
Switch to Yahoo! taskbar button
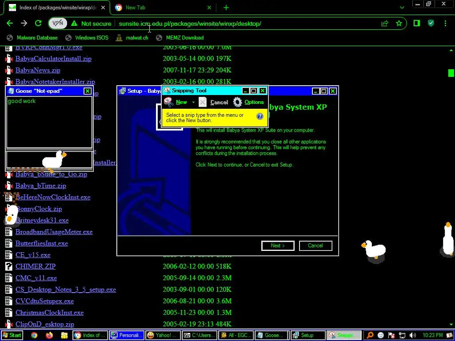[x=163, y=335]
